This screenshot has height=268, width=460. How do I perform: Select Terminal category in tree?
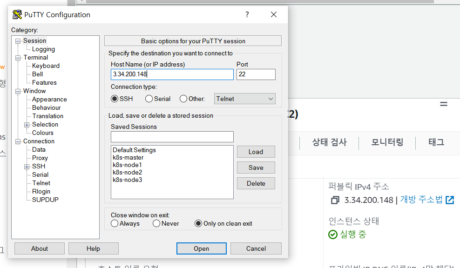[x=35, y=58]
